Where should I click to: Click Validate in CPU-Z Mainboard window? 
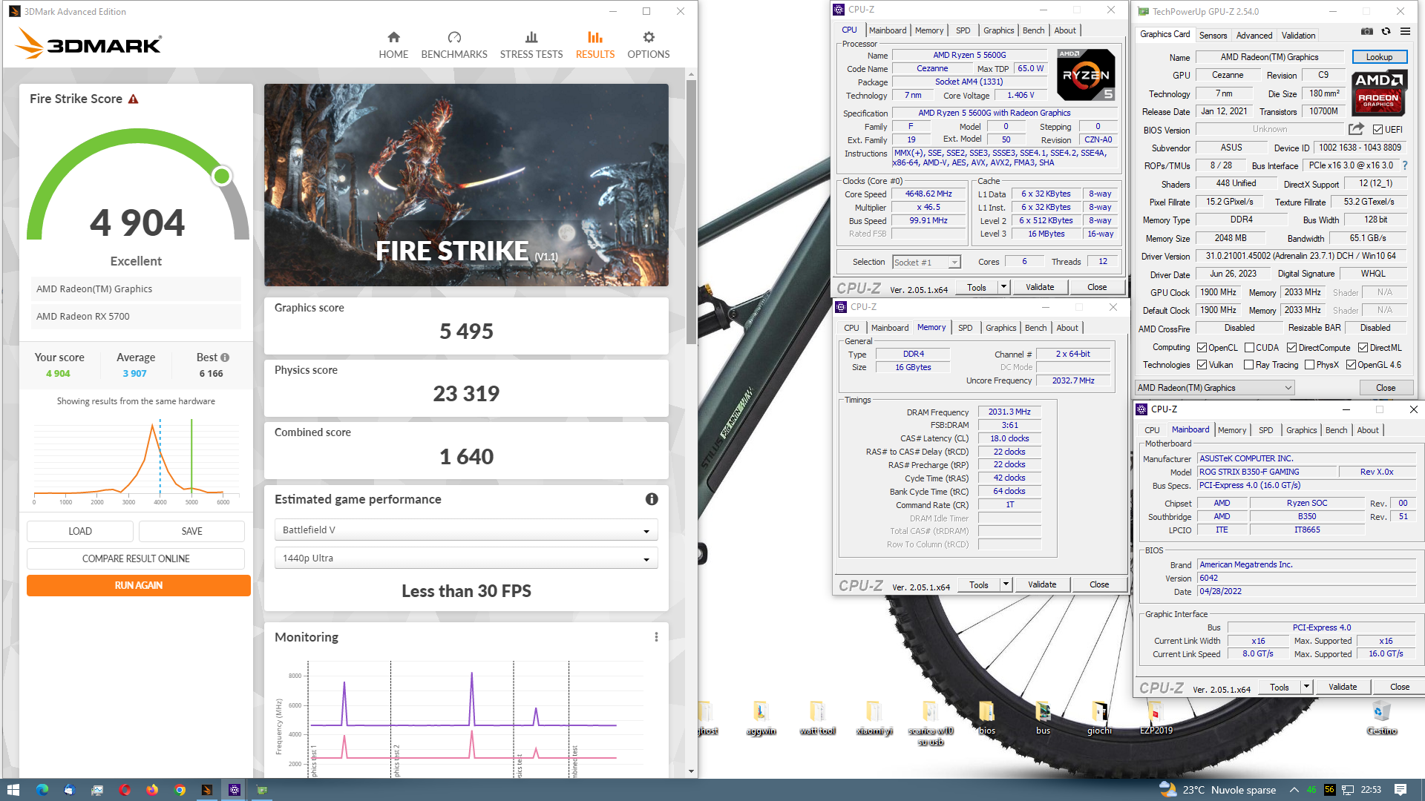pos(1342,687)
